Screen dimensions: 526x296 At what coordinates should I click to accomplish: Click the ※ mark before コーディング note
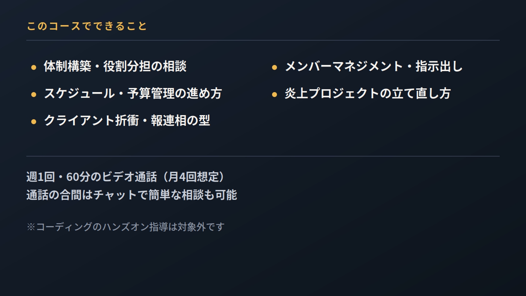coord(31,227)
